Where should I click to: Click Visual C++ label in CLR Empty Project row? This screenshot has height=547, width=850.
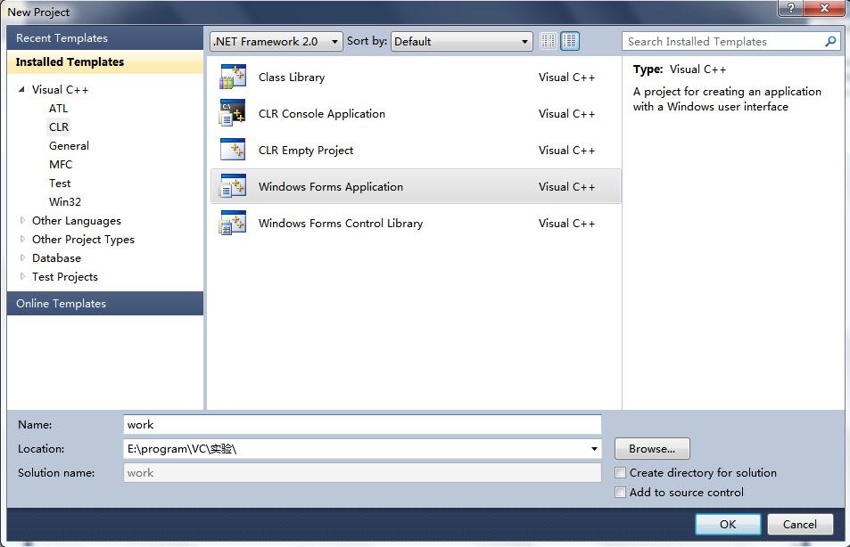566,150
